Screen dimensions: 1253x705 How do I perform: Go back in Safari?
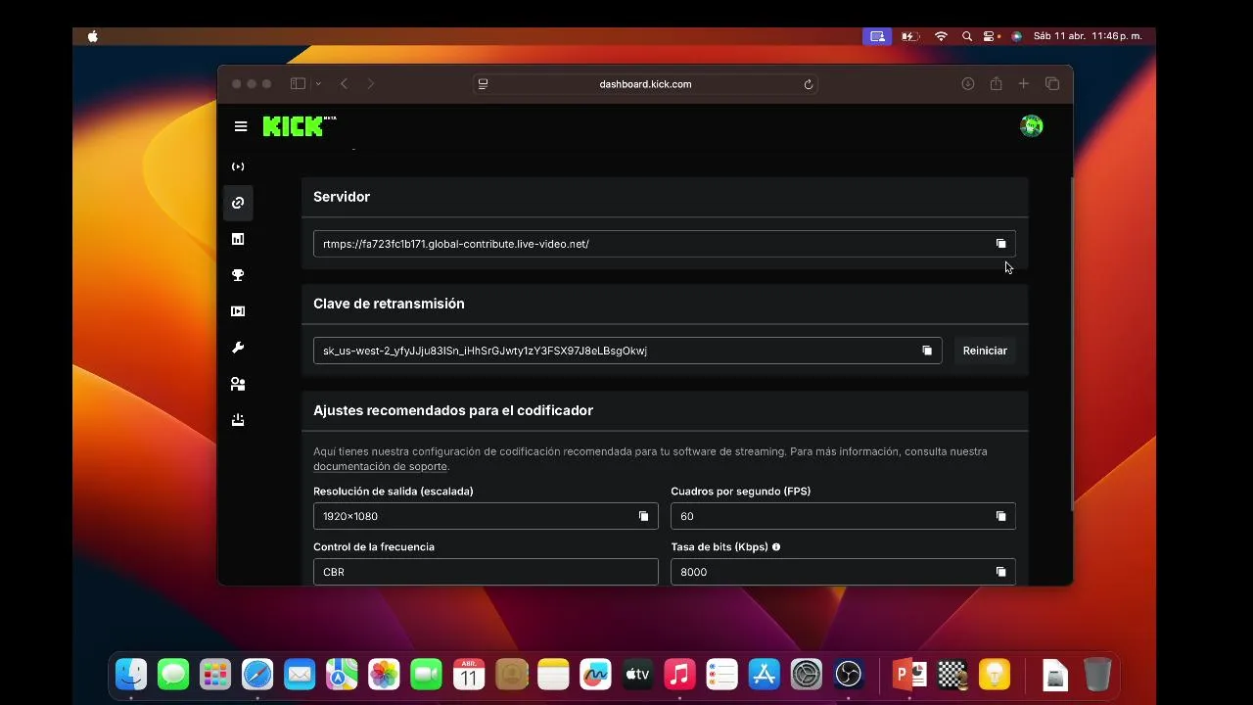[x=344, y=84]
